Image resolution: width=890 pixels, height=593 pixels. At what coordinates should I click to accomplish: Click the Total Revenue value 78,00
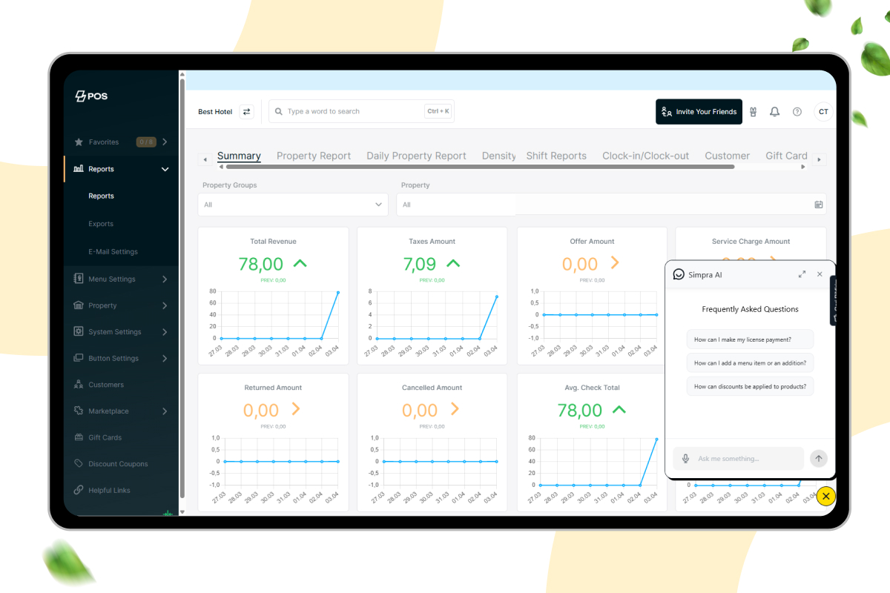(x=261, y=264)
